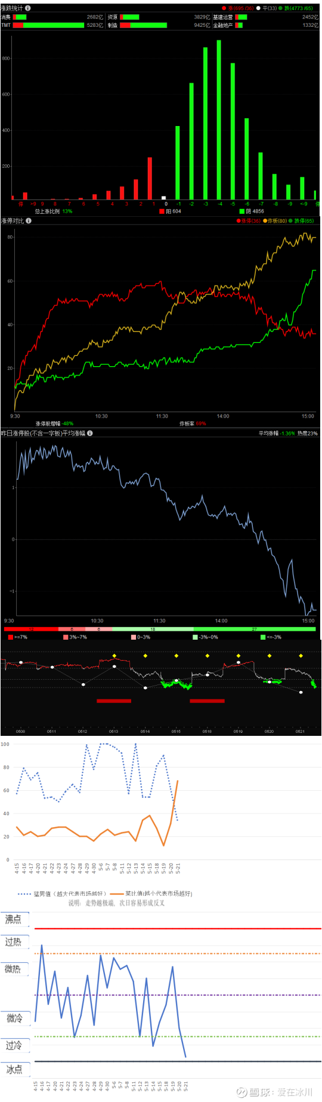The width and height of the screenshot is (322, 1102).
Task: Click the info icon beside 涨停对比
Action: coord(29,220)
